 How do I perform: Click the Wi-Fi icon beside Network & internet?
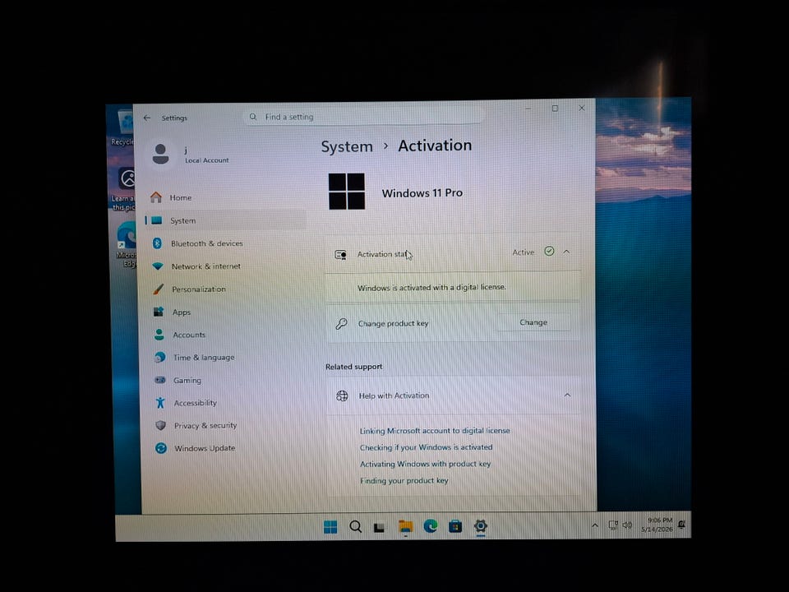point(158,266)
